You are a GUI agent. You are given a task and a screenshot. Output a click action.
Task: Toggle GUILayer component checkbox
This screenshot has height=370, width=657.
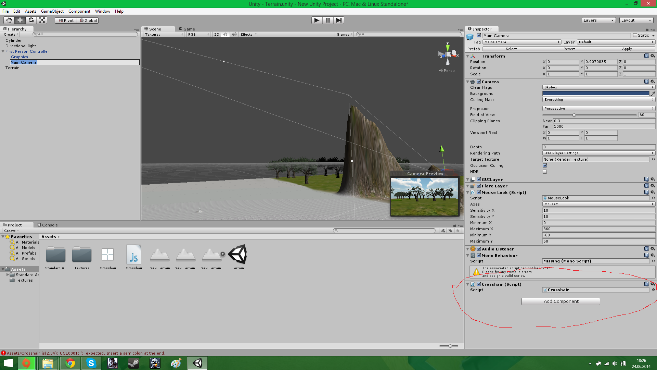pos(479,179)
